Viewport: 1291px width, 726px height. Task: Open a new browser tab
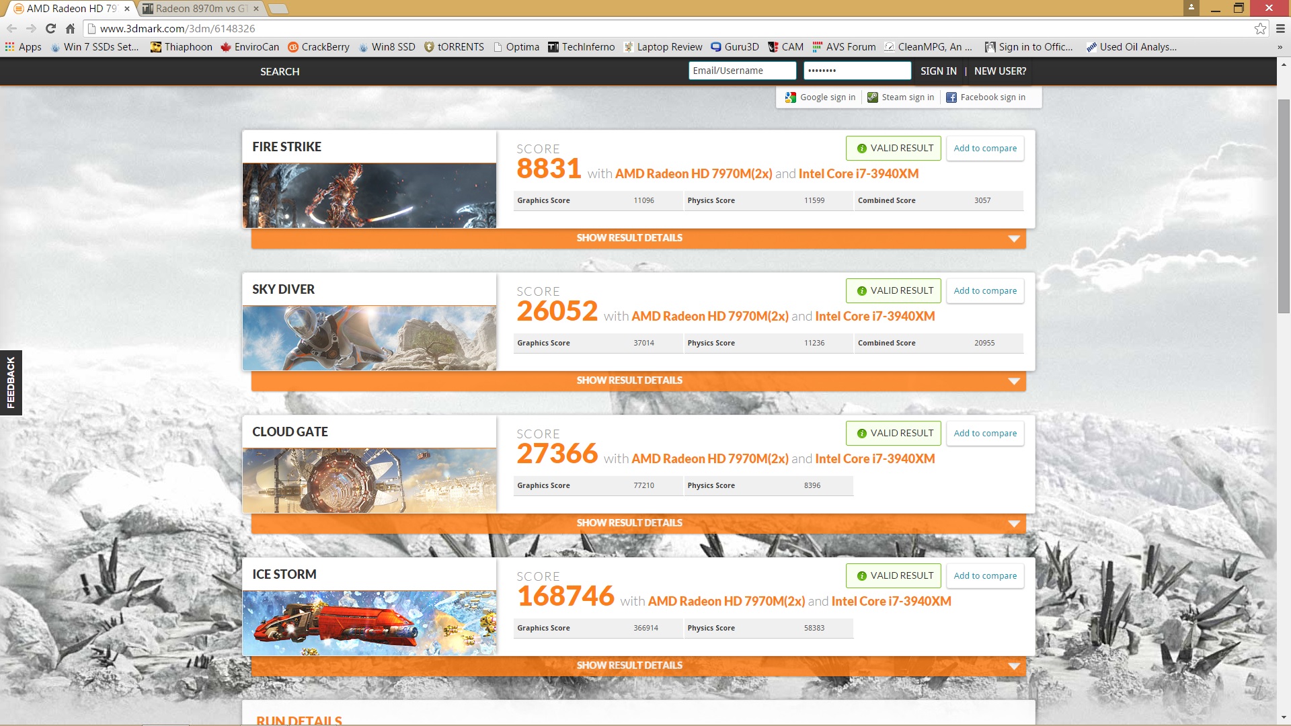point(278,9)
